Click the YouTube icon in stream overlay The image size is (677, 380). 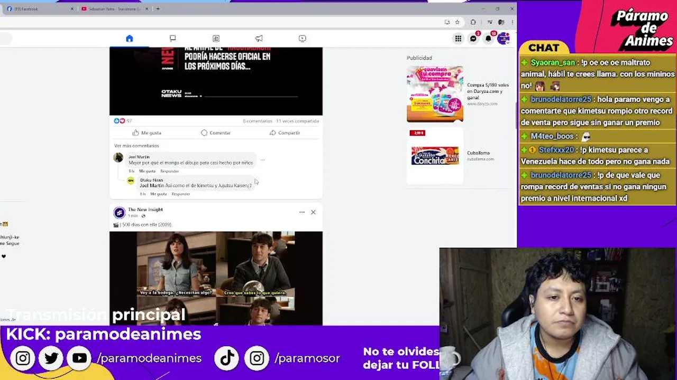(x=80, y=358)
